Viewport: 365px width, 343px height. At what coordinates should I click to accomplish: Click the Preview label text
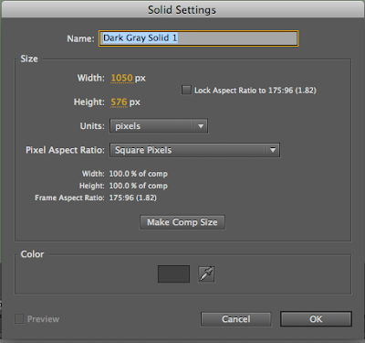[43, 319]
